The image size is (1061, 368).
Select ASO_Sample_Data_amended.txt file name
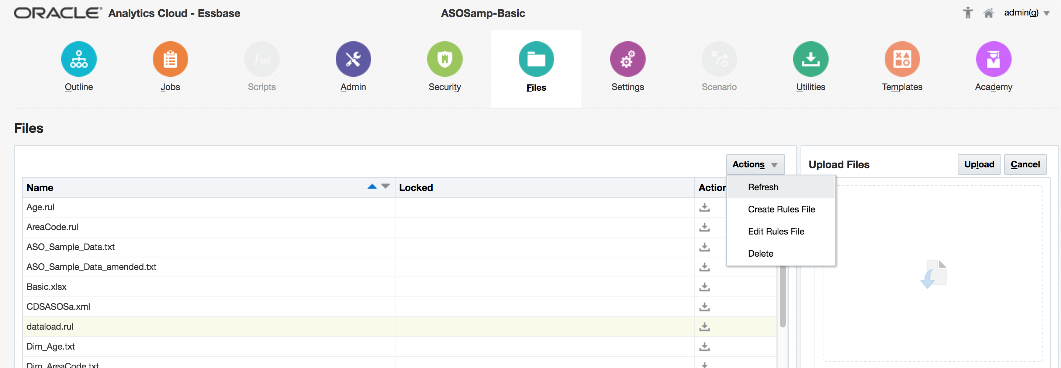pyautogui.click(x=91, y=267)
